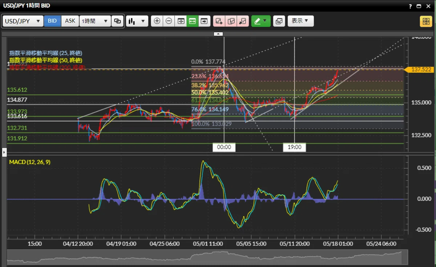Click the Fibonacci 61.8% level label

tap(210, 100)
